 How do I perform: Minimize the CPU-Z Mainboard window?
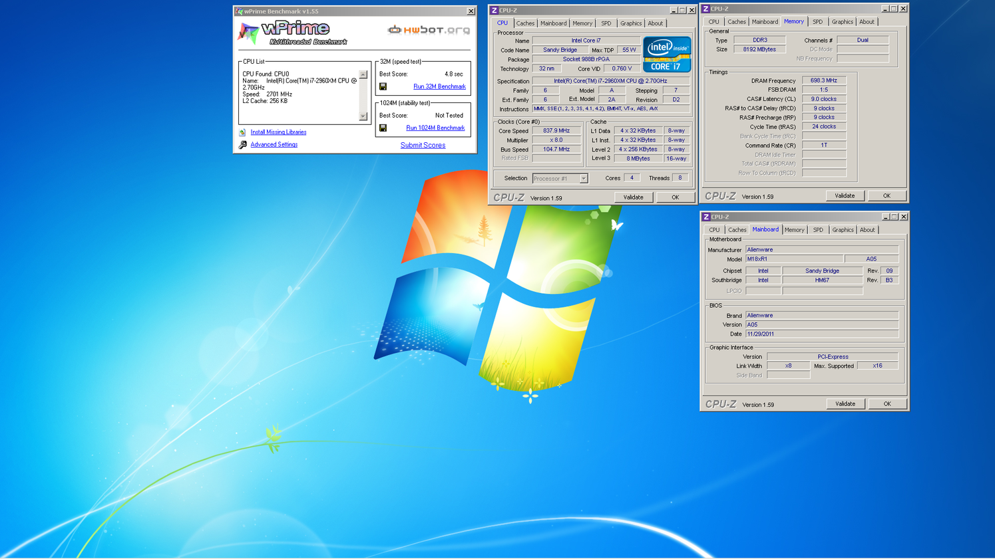tap(885, 217)
